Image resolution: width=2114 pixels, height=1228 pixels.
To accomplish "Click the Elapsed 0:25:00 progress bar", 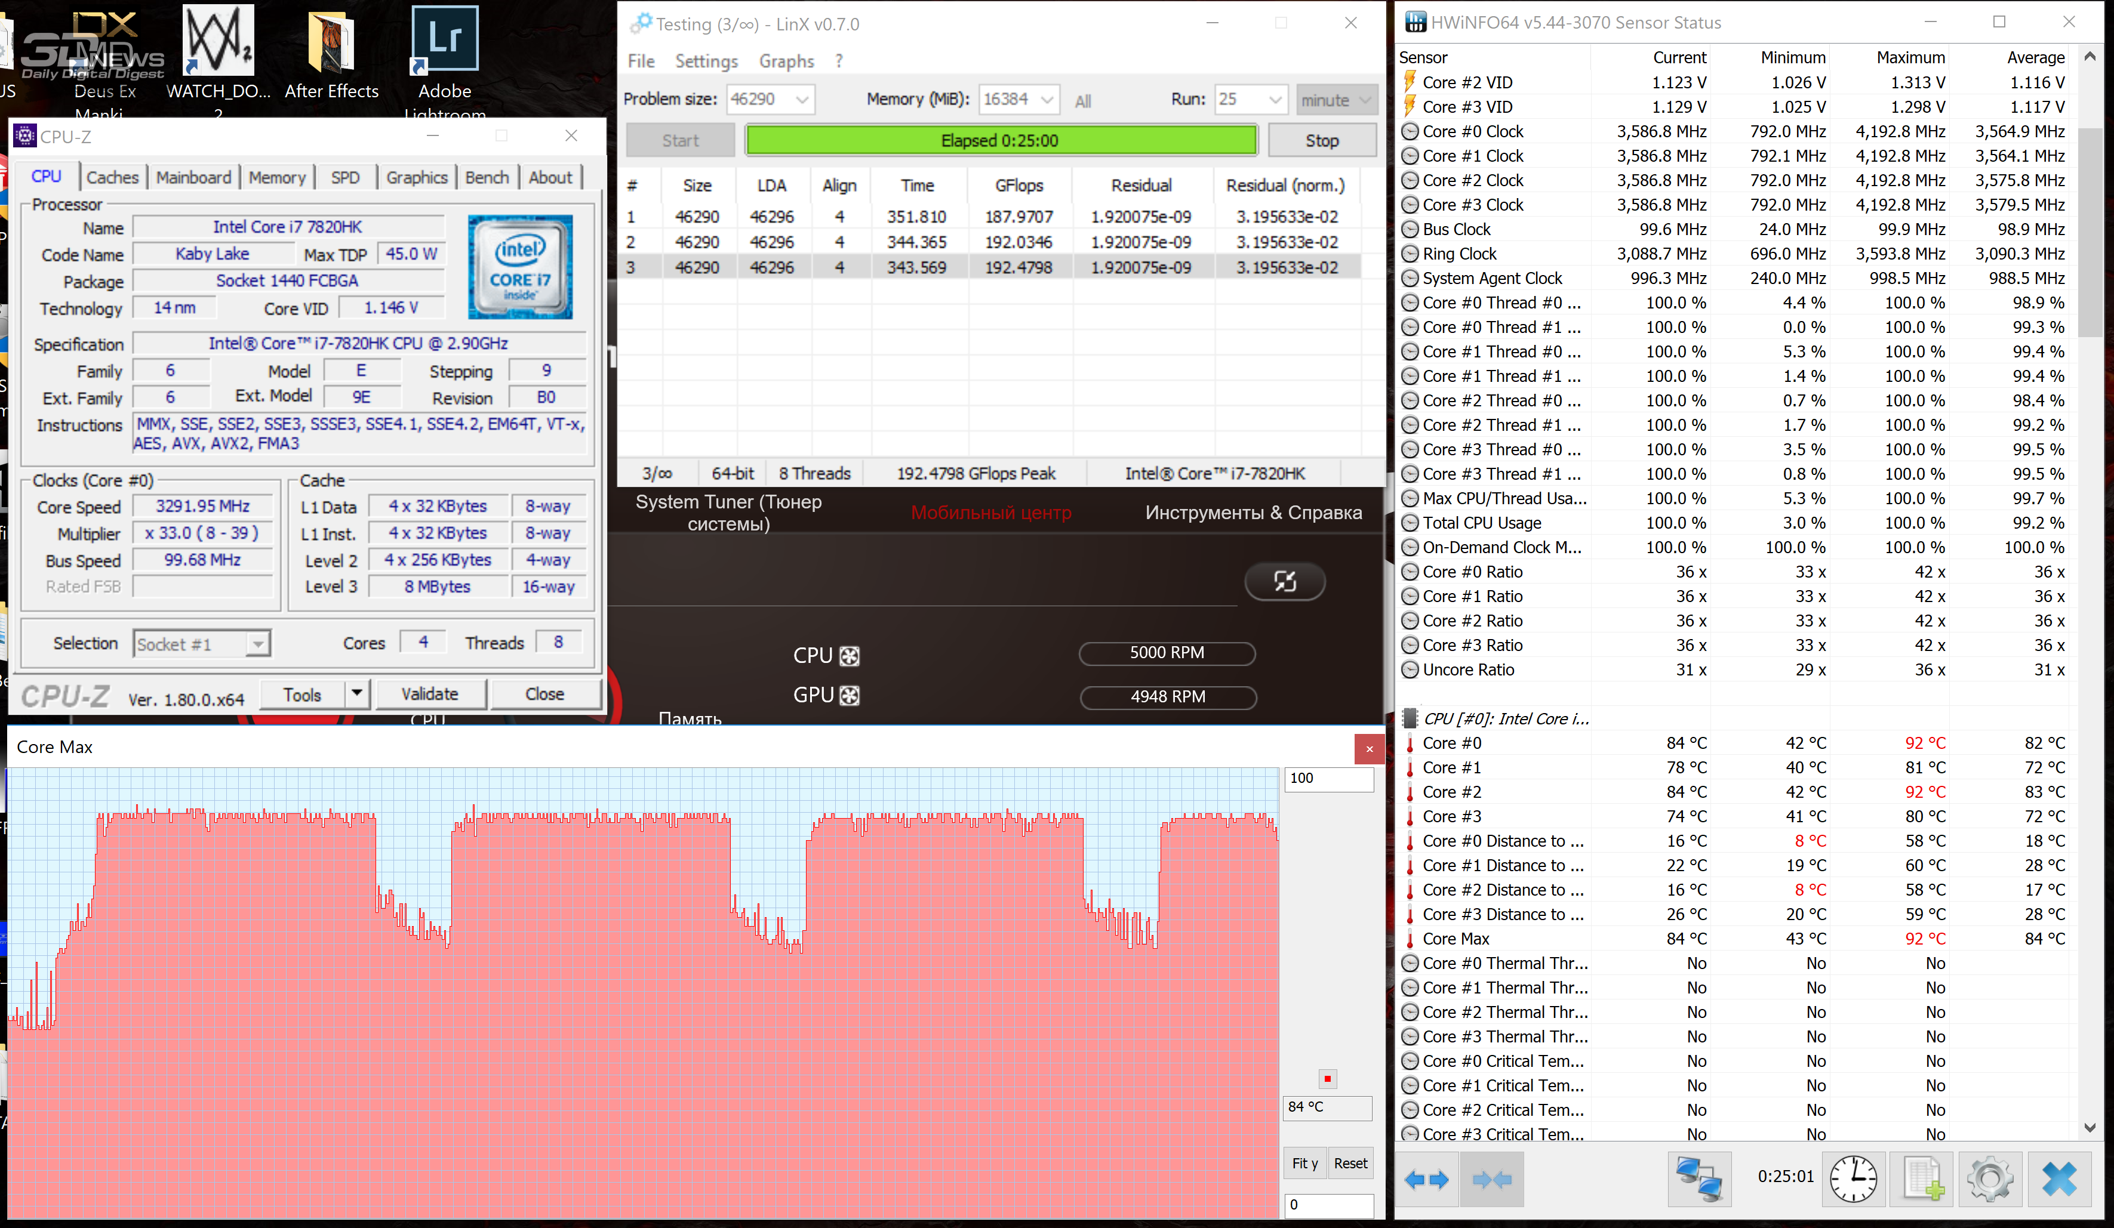I will pyautogui.click(x=1001, y=140).
